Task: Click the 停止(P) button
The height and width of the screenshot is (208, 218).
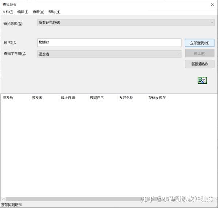Action: tap(199, 53)
